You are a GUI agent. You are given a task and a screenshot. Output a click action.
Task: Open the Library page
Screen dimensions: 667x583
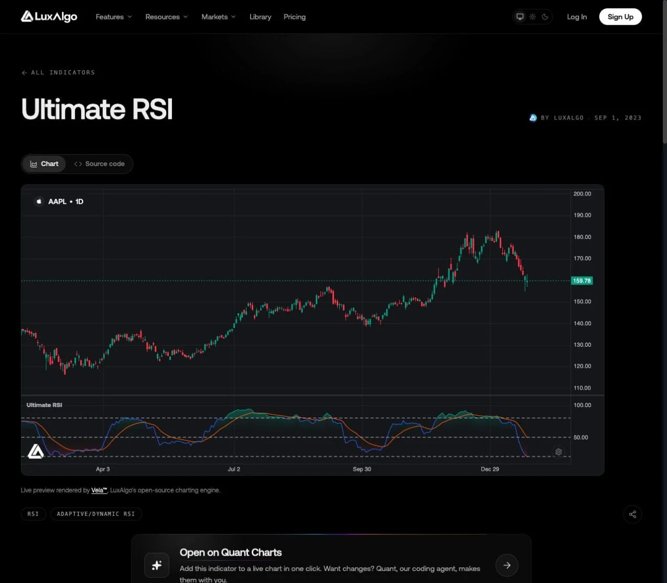(x=260, y=17)
